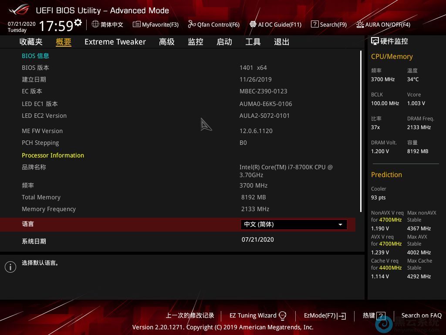The height and width of the screenshot is (335, 446).
Task: Open the 高级 advanced tab
Action: click(166, 42)
